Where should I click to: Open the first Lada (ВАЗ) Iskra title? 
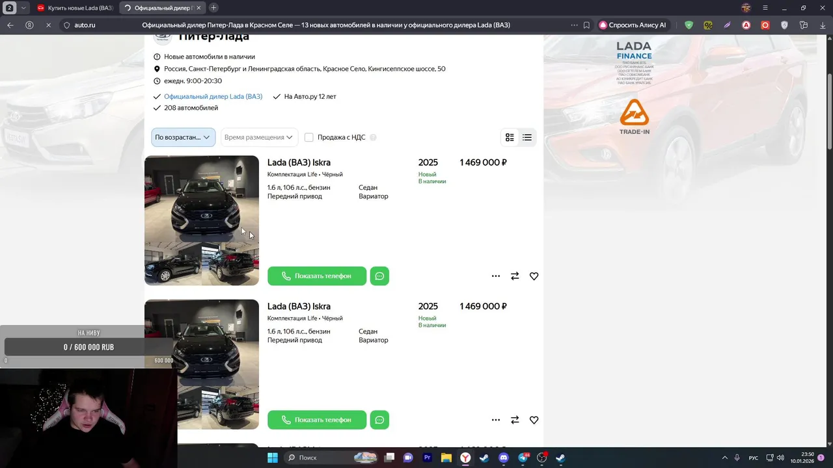tap(299, 162)
